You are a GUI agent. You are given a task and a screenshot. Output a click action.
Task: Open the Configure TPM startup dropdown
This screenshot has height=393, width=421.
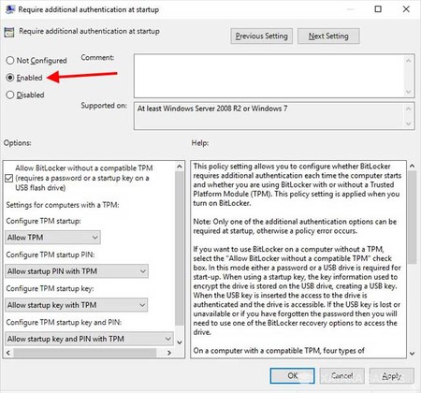pos(52,238)
